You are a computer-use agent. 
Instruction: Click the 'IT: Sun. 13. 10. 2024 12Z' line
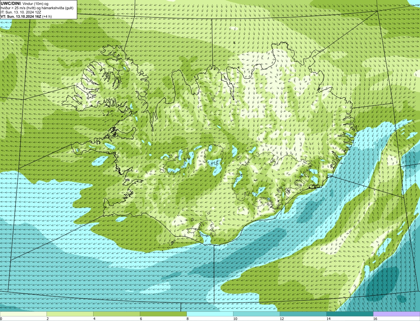[21, 12]
